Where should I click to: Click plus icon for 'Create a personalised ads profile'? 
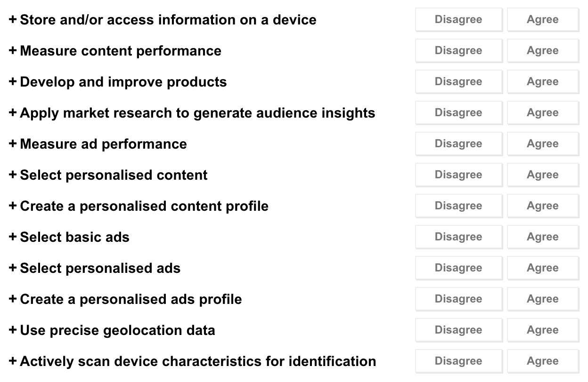point(13,299)
